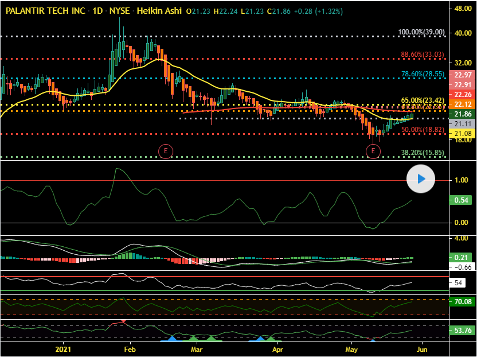The height and width of the screenshot is (357, 477).
Task: Click the NYSE exchange label
Action: pyautogui.click(x=120, y=11)
